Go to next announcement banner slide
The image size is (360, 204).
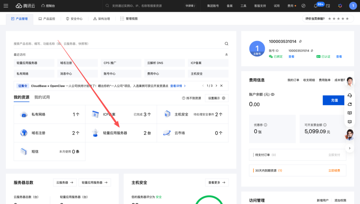pos(216,86)
